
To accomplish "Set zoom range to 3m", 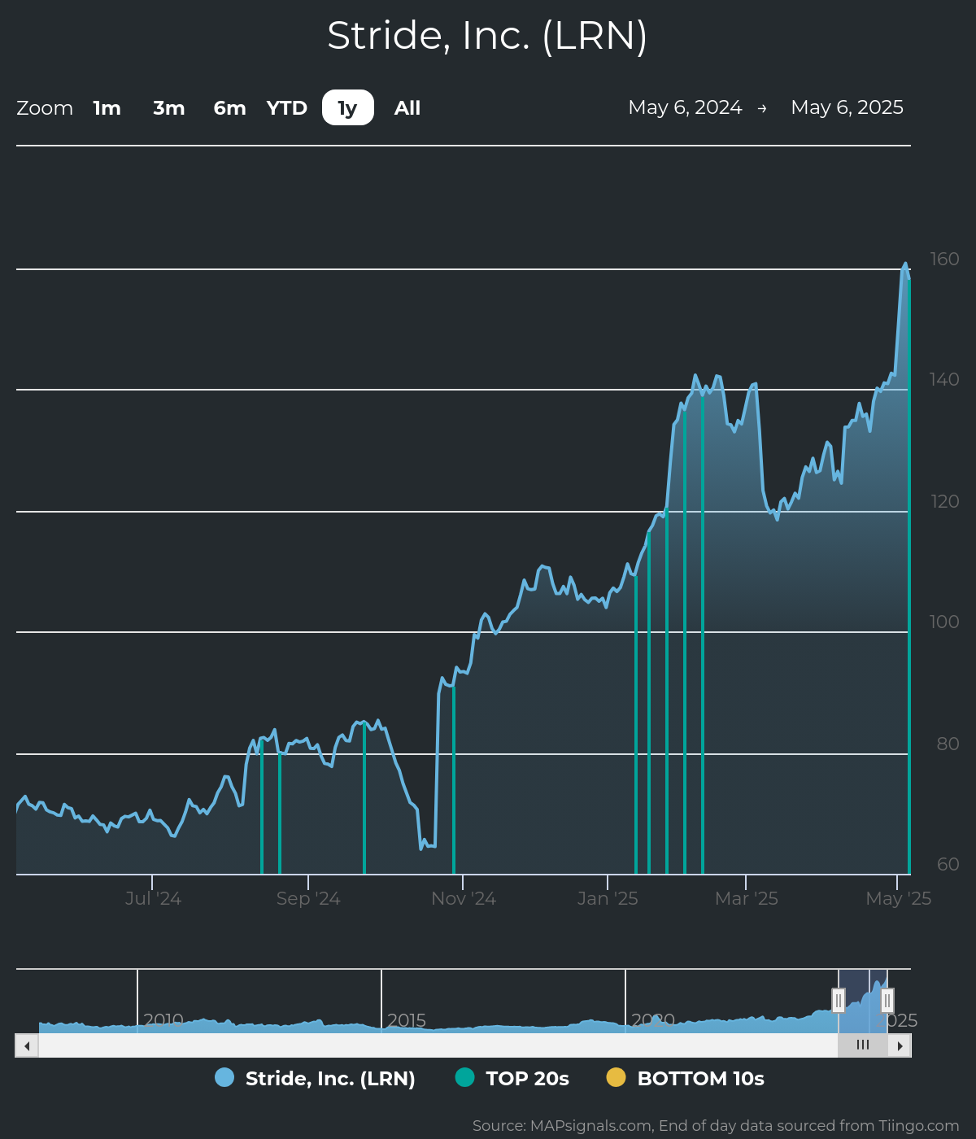I will click(x=169, y=107).
